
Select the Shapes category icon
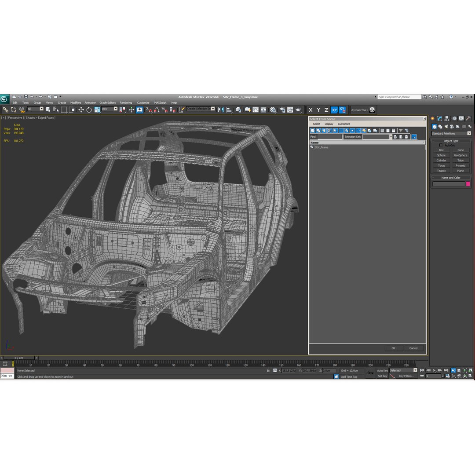pos(440,127)
